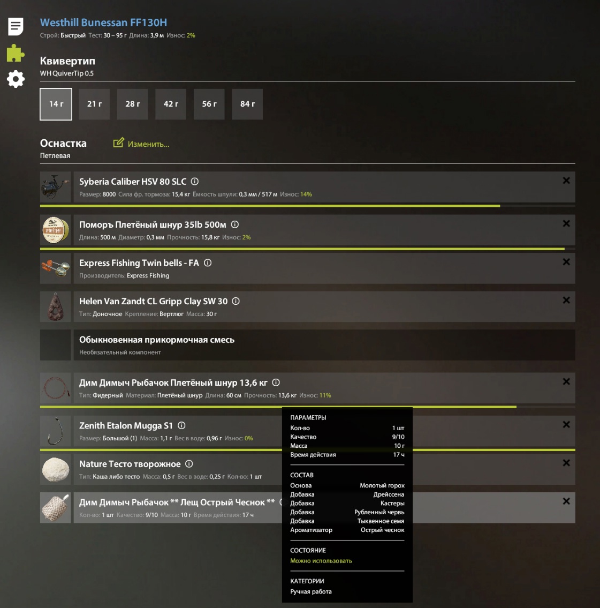Image resolution: width=600 pixels, height=608 pixels.
Task: Click the Квивертип section heading
Action: (x=67, y=61)
